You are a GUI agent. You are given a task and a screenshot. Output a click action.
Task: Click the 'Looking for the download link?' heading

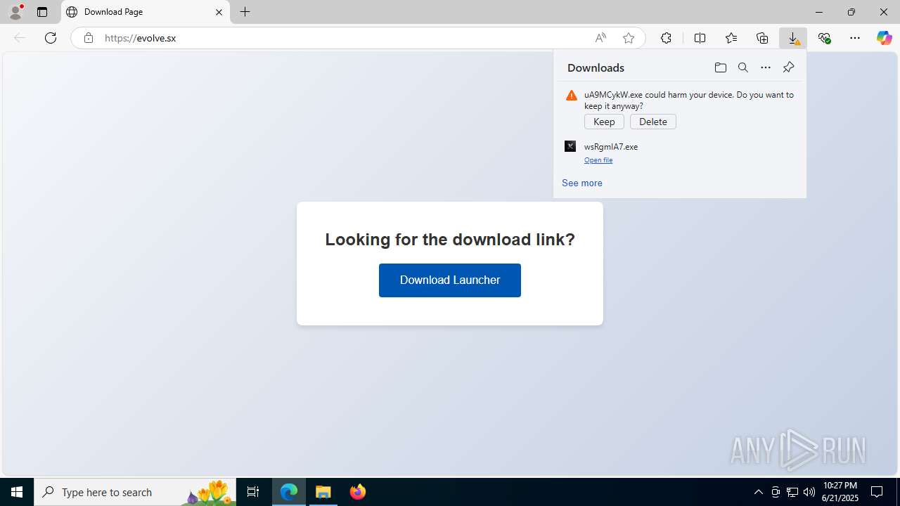coord(450,240)
